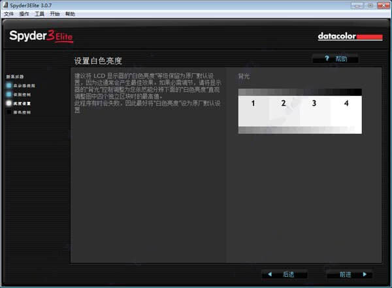Click the 后退 back button
The image size is (392, 288).
point(284,274)
